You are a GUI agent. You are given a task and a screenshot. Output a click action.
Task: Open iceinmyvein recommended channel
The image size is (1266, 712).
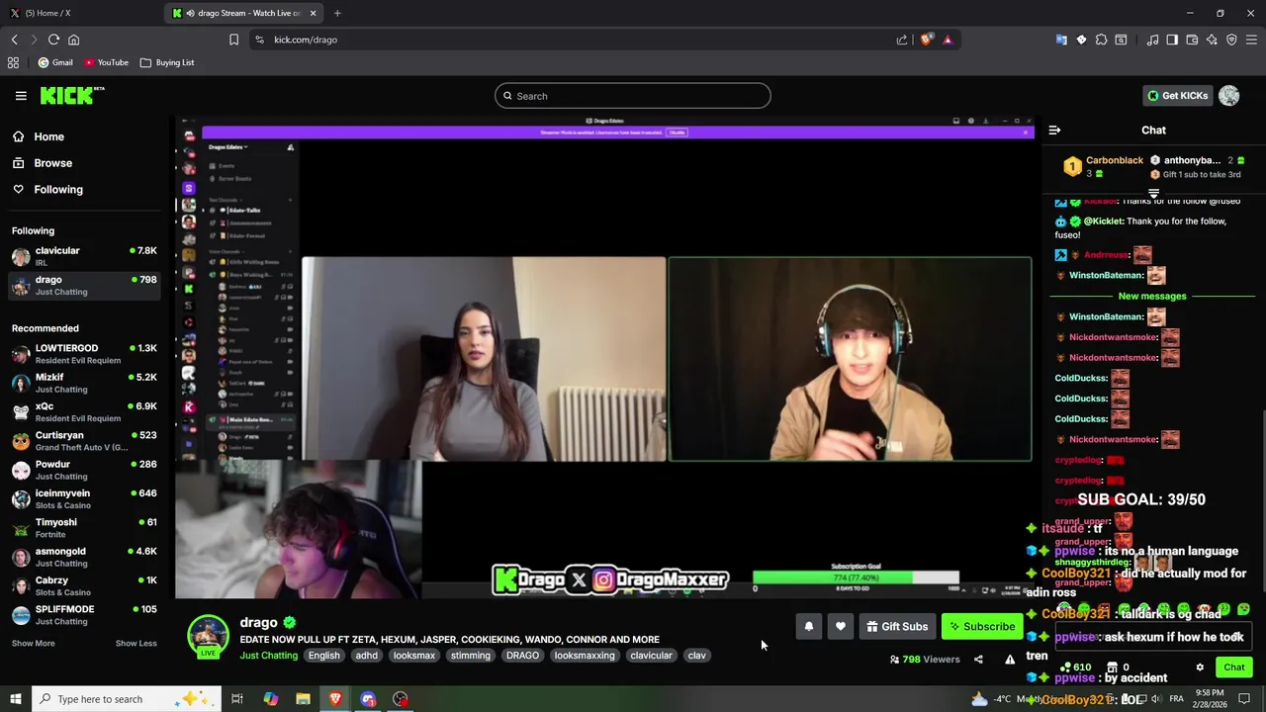tap(85, 498)
